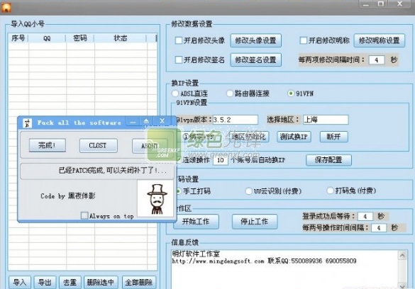
Task: Click the 删除选中 button
Action: pos(101,283)
